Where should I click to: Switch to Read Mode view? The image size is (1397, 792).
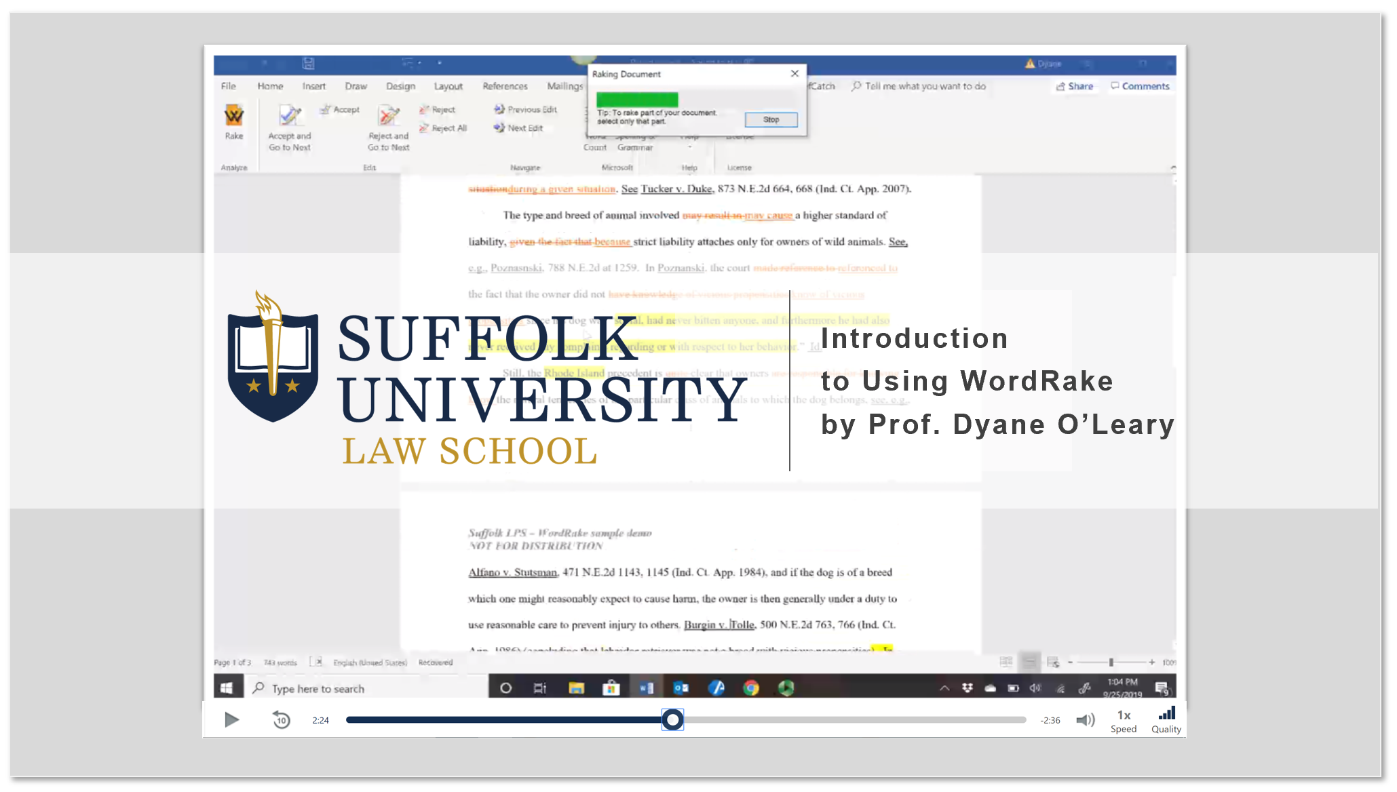coord(1006,662)
